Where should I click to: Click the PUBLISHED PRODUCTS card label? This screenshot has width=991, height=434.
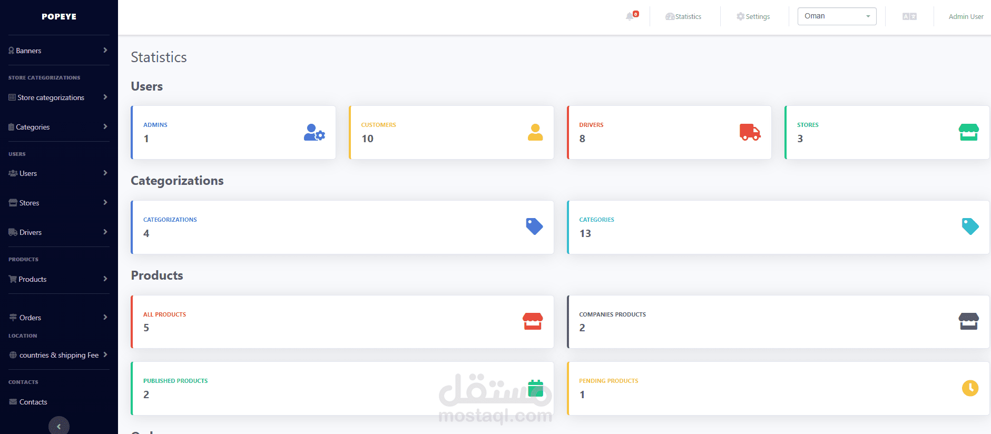175,381
